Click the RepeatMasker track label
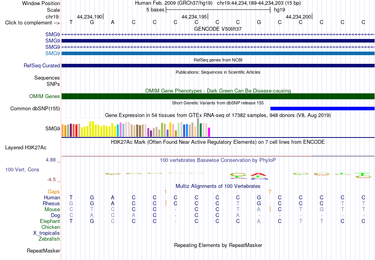The image size is (375, 260). (43, 251)
